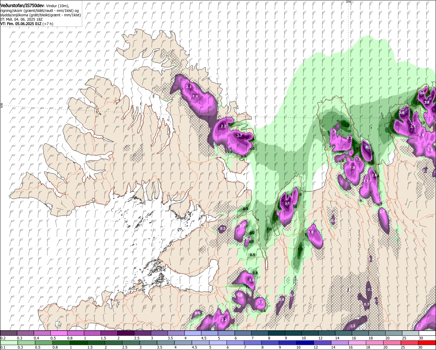This screenshot has height=350, width=436.
Task: Click the 0.5–0.8 bright pink snow legend swatch
Action: (59, 333)
